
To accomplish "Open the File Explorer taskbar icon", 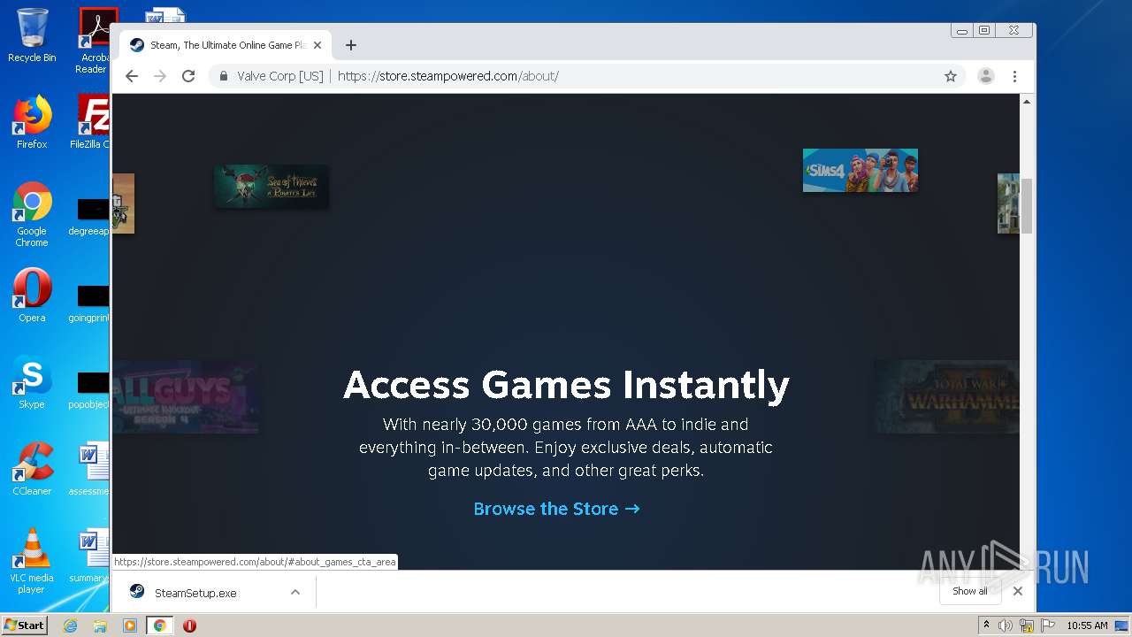I will pos(100,625).
